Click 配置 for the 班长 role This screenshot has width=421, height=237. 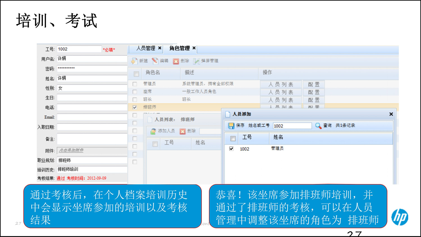click(x=314, y=100)
